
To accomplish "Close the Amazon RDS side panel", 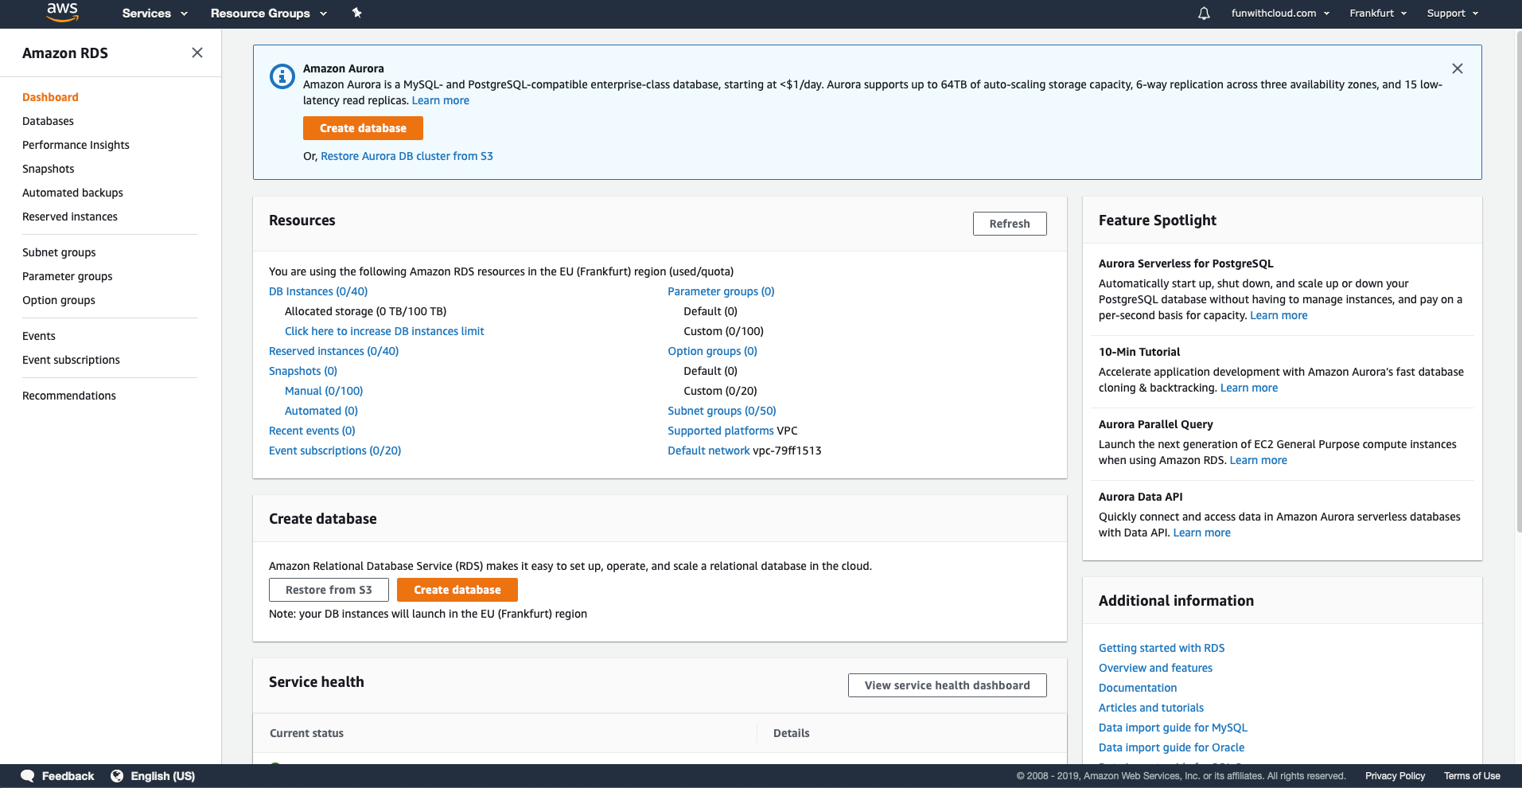I will point(197,53).
